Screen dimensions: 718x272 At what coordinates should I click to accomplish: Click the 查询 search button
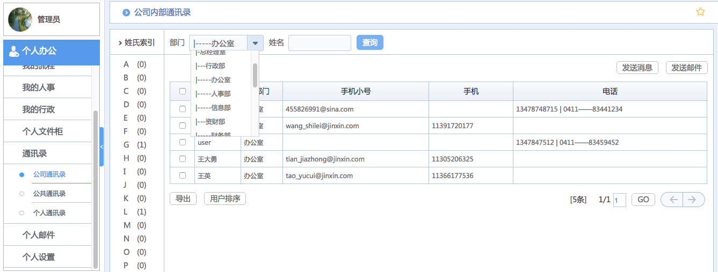click(369, 42)
